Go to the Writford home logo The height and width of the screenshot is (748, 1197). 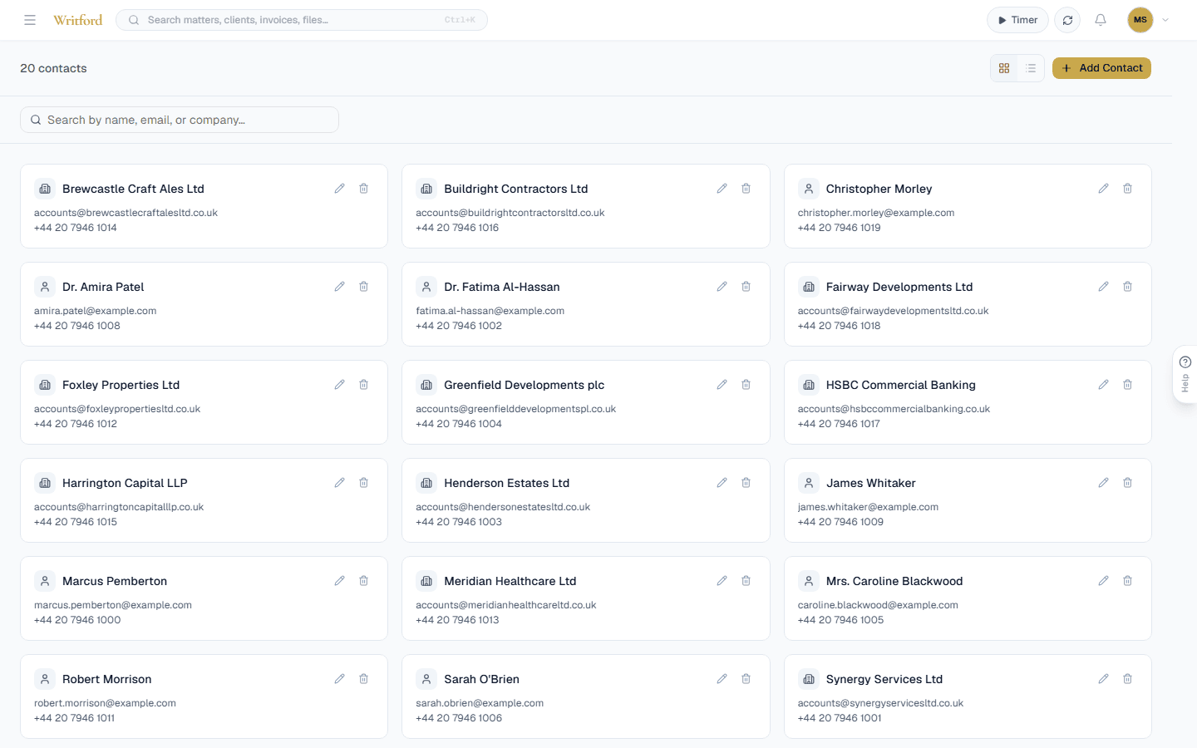tap(78, 20)
